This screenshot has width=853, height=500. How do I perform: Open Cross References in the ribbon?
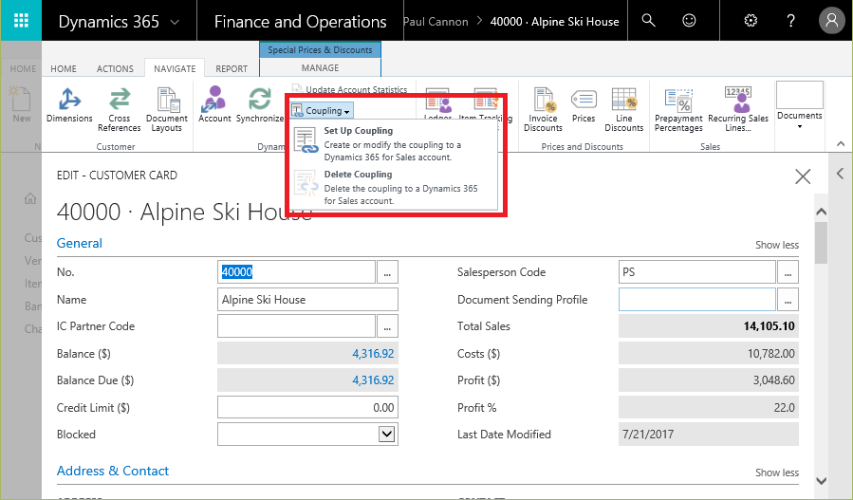120,109
